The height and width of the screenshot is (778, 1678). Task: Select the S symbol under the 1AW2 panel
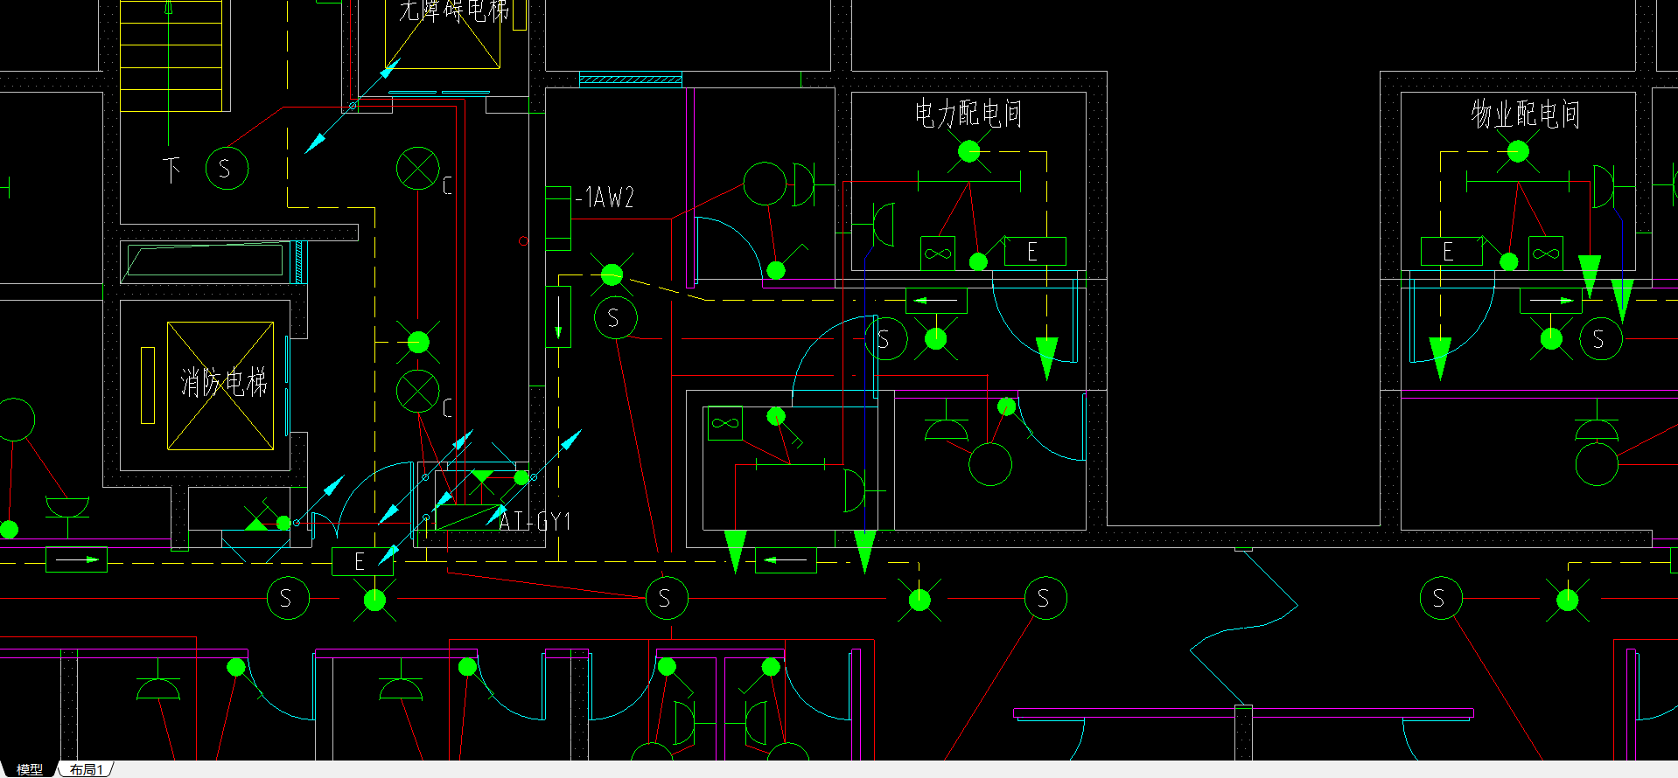(x=615, y=318)
